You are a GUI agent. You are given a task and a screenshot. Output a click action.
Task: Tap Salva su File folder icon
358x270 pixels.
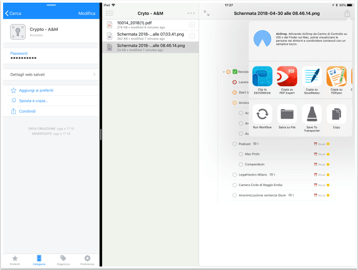click(x=287, y=114)
